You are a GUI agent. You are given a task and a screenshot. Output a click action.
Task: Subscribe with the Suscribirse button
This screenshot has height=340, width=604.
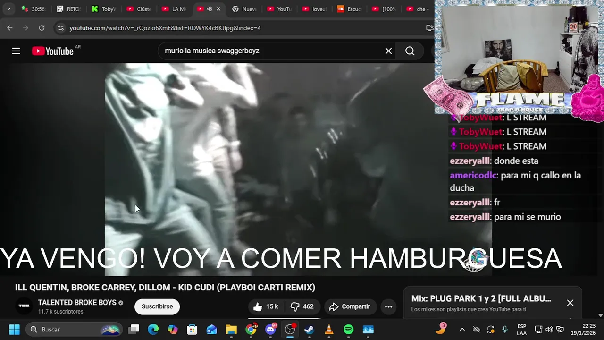[157, 306]
